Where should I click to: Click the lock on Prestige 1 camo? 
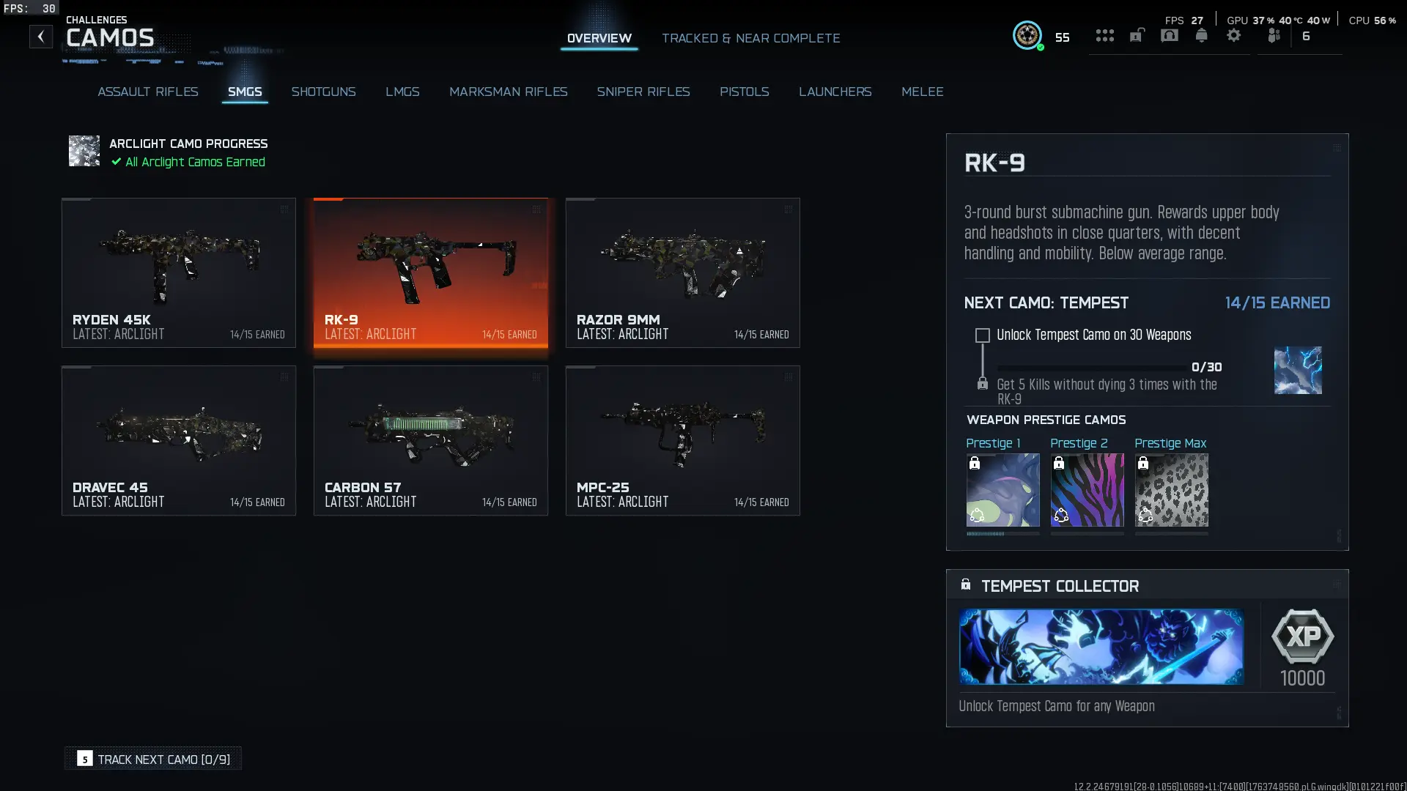[975, 462]
